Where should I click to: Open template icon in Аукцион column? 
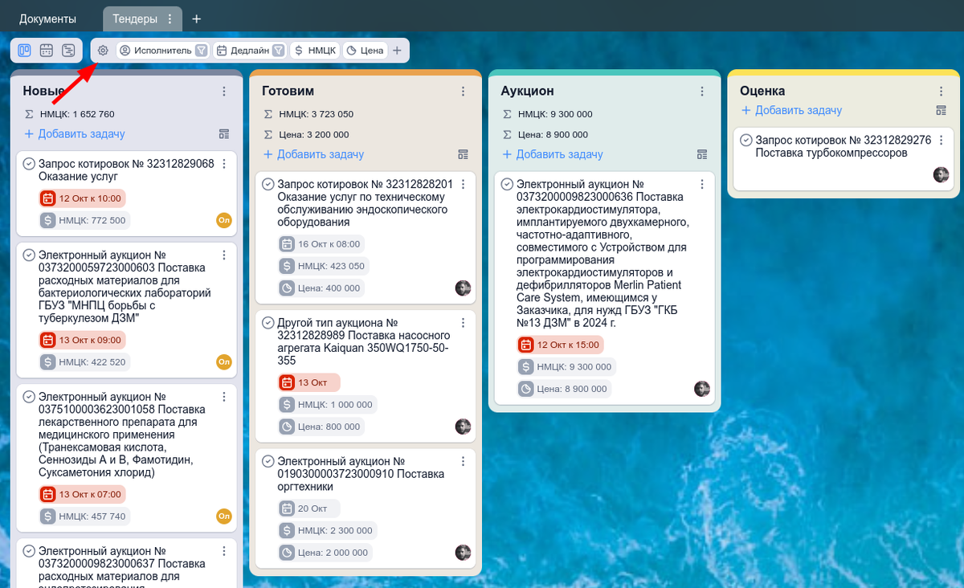702,154
